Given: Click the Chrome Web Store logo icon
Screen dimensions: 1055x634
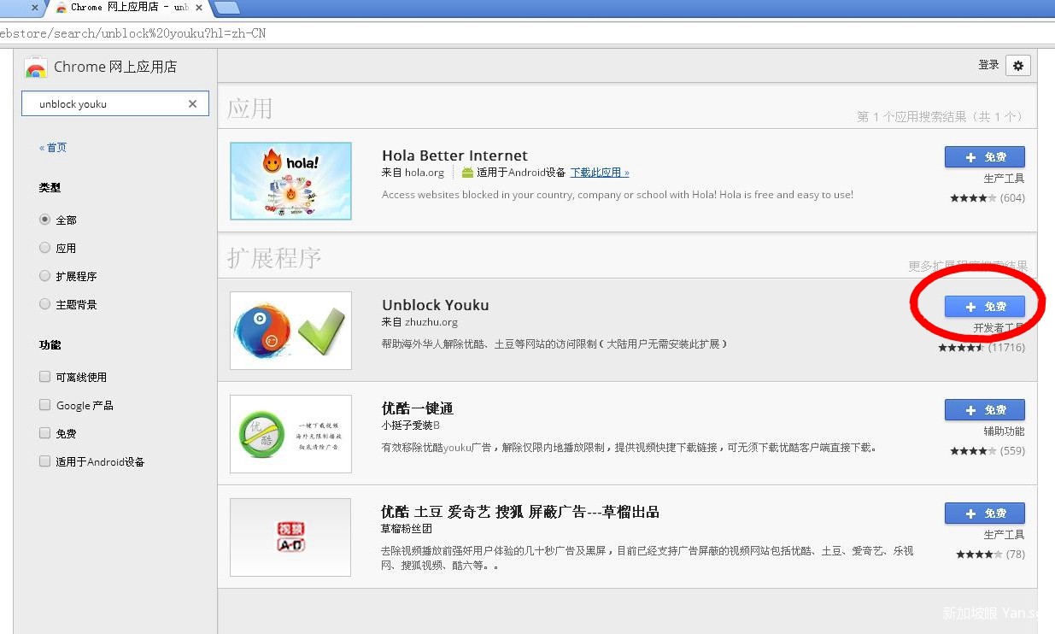Looking at the screenshot, I should pyautogui.click(x=36, y=68).
